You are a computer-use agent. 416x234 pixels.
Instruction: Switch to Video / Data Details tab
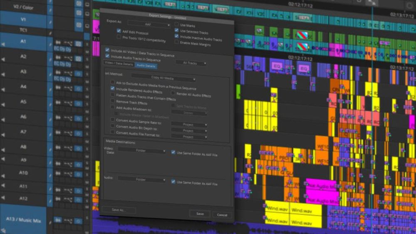pyautogui.click(x=119, y=63)
